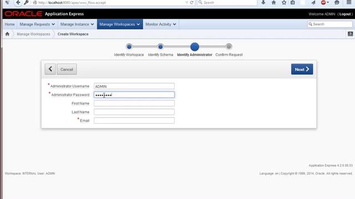Viewport: 355px width, 199px height.
Task: Click the Next button
Action: pyautogui.click(x=302, y=69)
